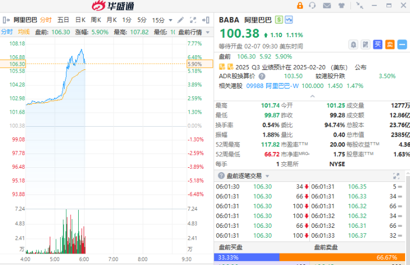
Task: Click the 2025 Q3 业绩预计 announcement text
Action: tap(301, 67)
